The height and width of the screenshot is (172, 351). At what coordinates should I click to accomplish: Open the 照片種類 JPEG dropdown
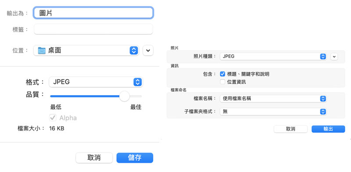(273, 57)
